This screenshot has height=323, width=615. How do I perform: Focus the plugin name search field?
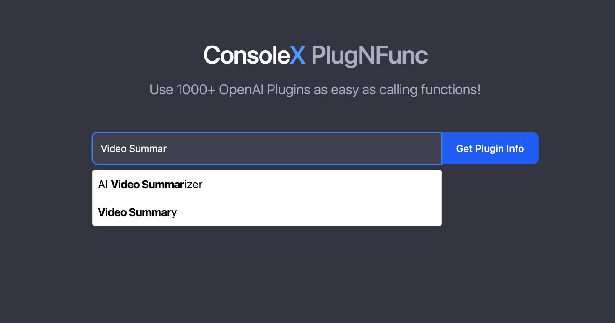267,148
